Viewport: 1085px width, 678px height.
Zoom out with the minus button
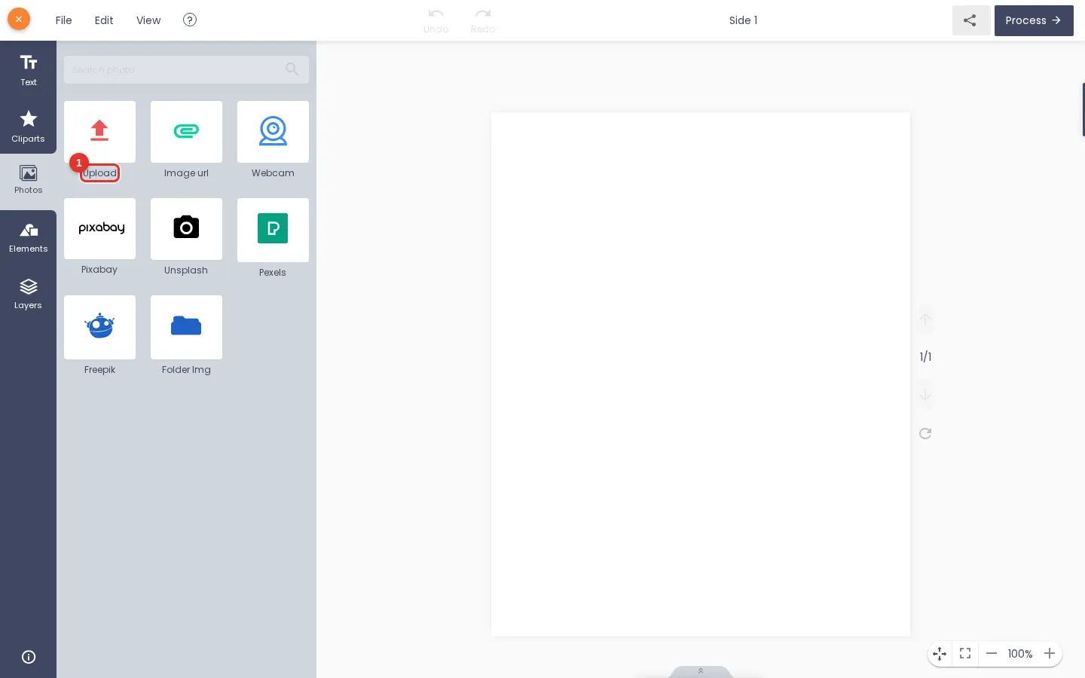(992, 654)
